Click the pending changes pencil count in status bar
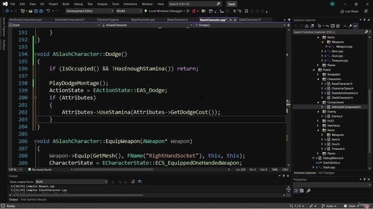373x209 pixels. (313, 206)
